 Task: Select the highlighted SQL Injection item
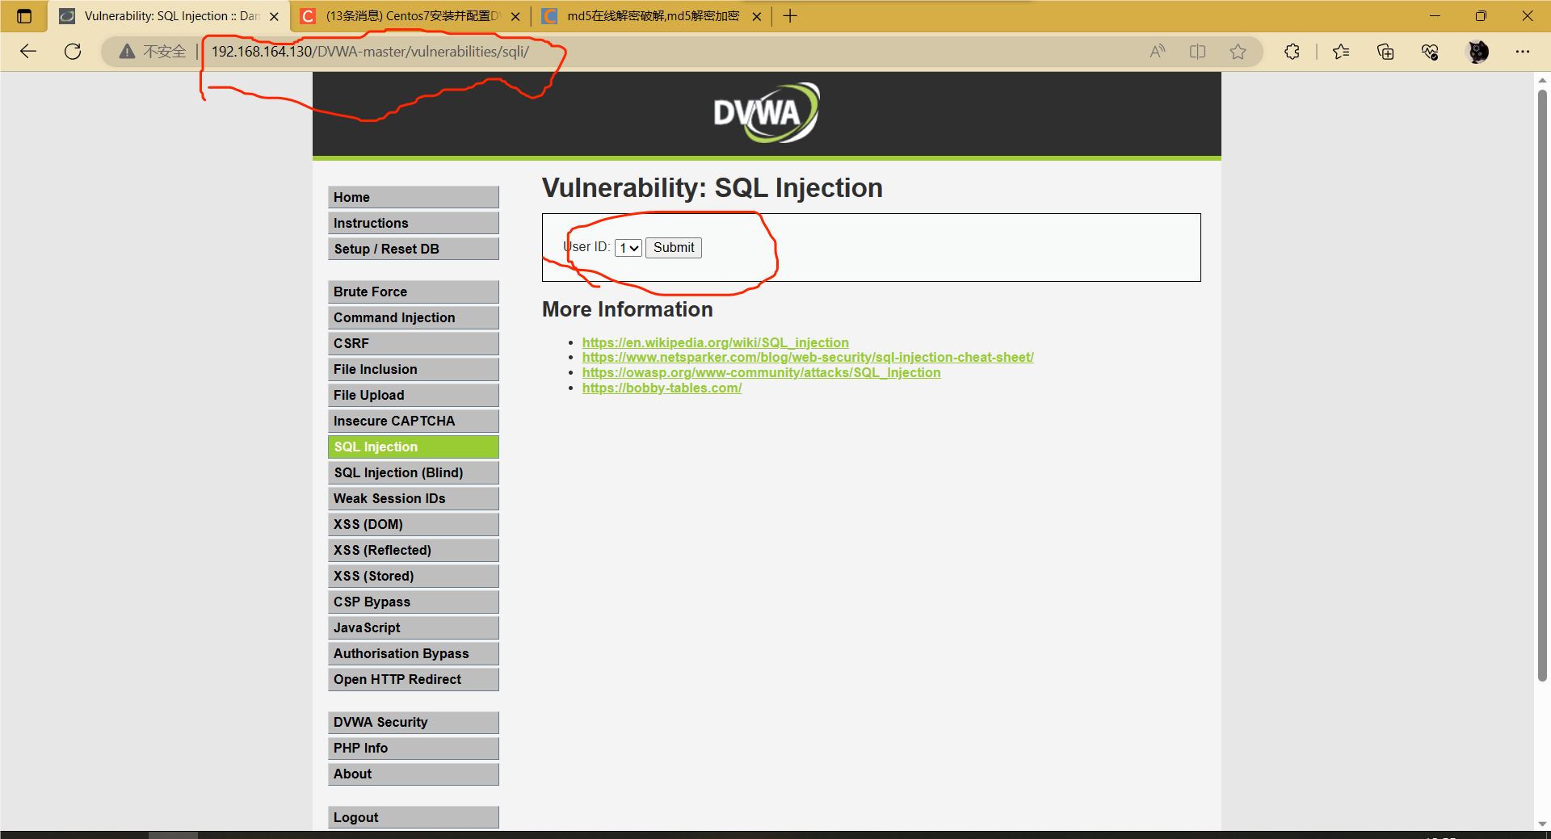pyautogui.click(x=414, y=447)
